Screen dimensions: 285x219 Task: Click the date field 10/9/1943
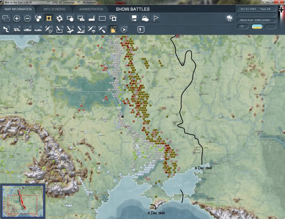pos(248,9)
